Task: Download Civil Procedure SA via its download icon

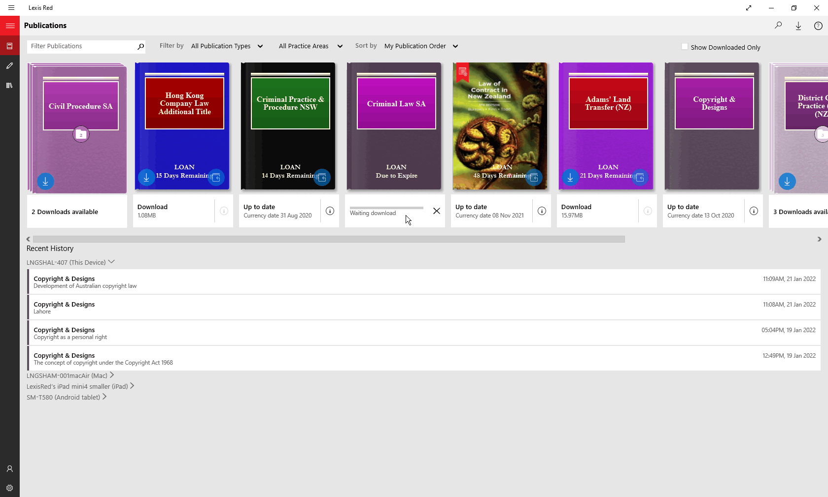Action: coord(45,181)
